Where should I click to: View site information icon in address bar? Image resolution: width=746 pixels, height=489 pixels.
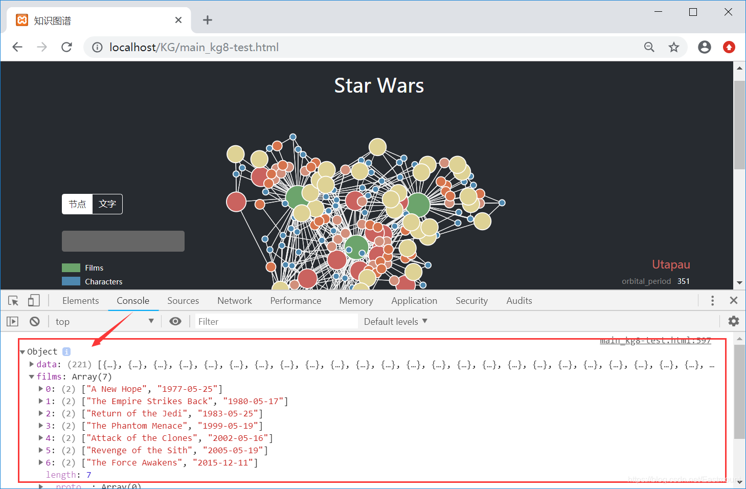click(97, 47)
